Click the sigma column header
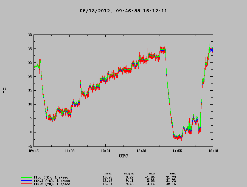Image resolution: width=247 pixels, height=187 pixels. pos(129,174)
